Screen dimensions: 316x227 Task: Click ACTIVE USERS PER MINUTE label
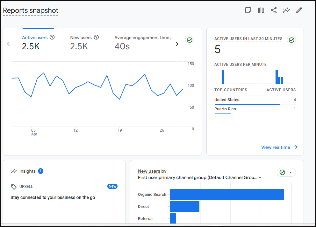coord(241,65)
